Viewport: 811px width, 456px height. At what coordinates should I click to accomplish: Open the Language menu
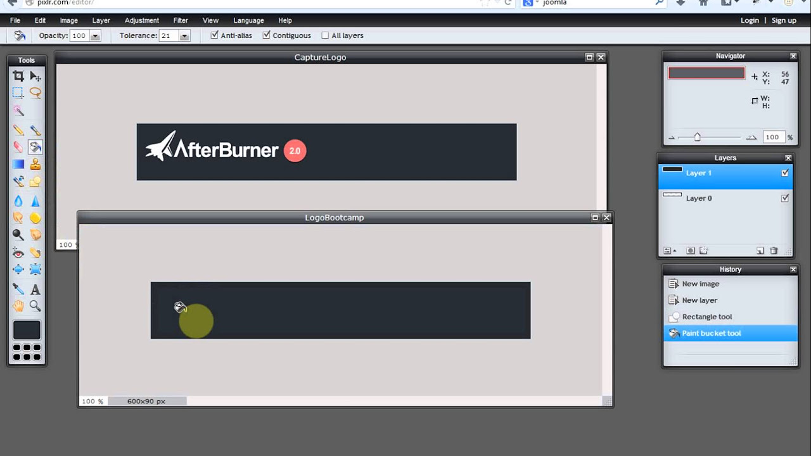(x=248, y=20)
